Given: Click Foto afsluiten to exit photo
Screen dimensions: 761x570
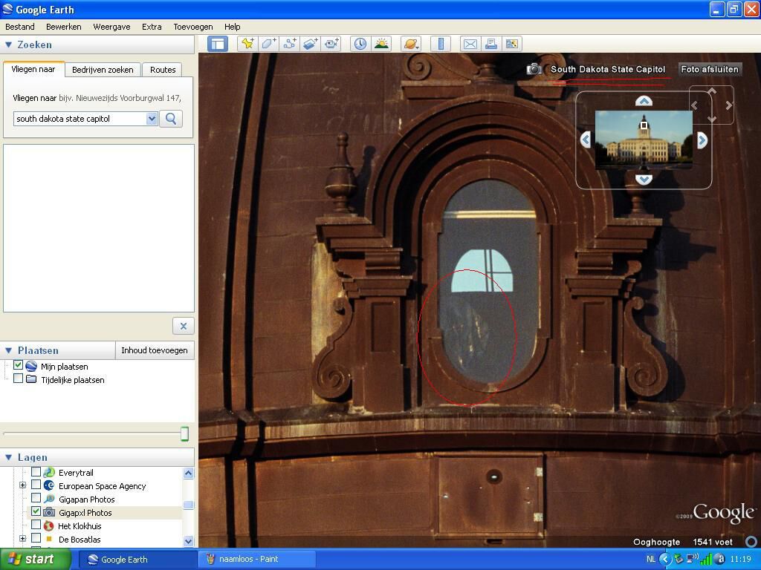Looking at the screenshot, I should point(710,69).
